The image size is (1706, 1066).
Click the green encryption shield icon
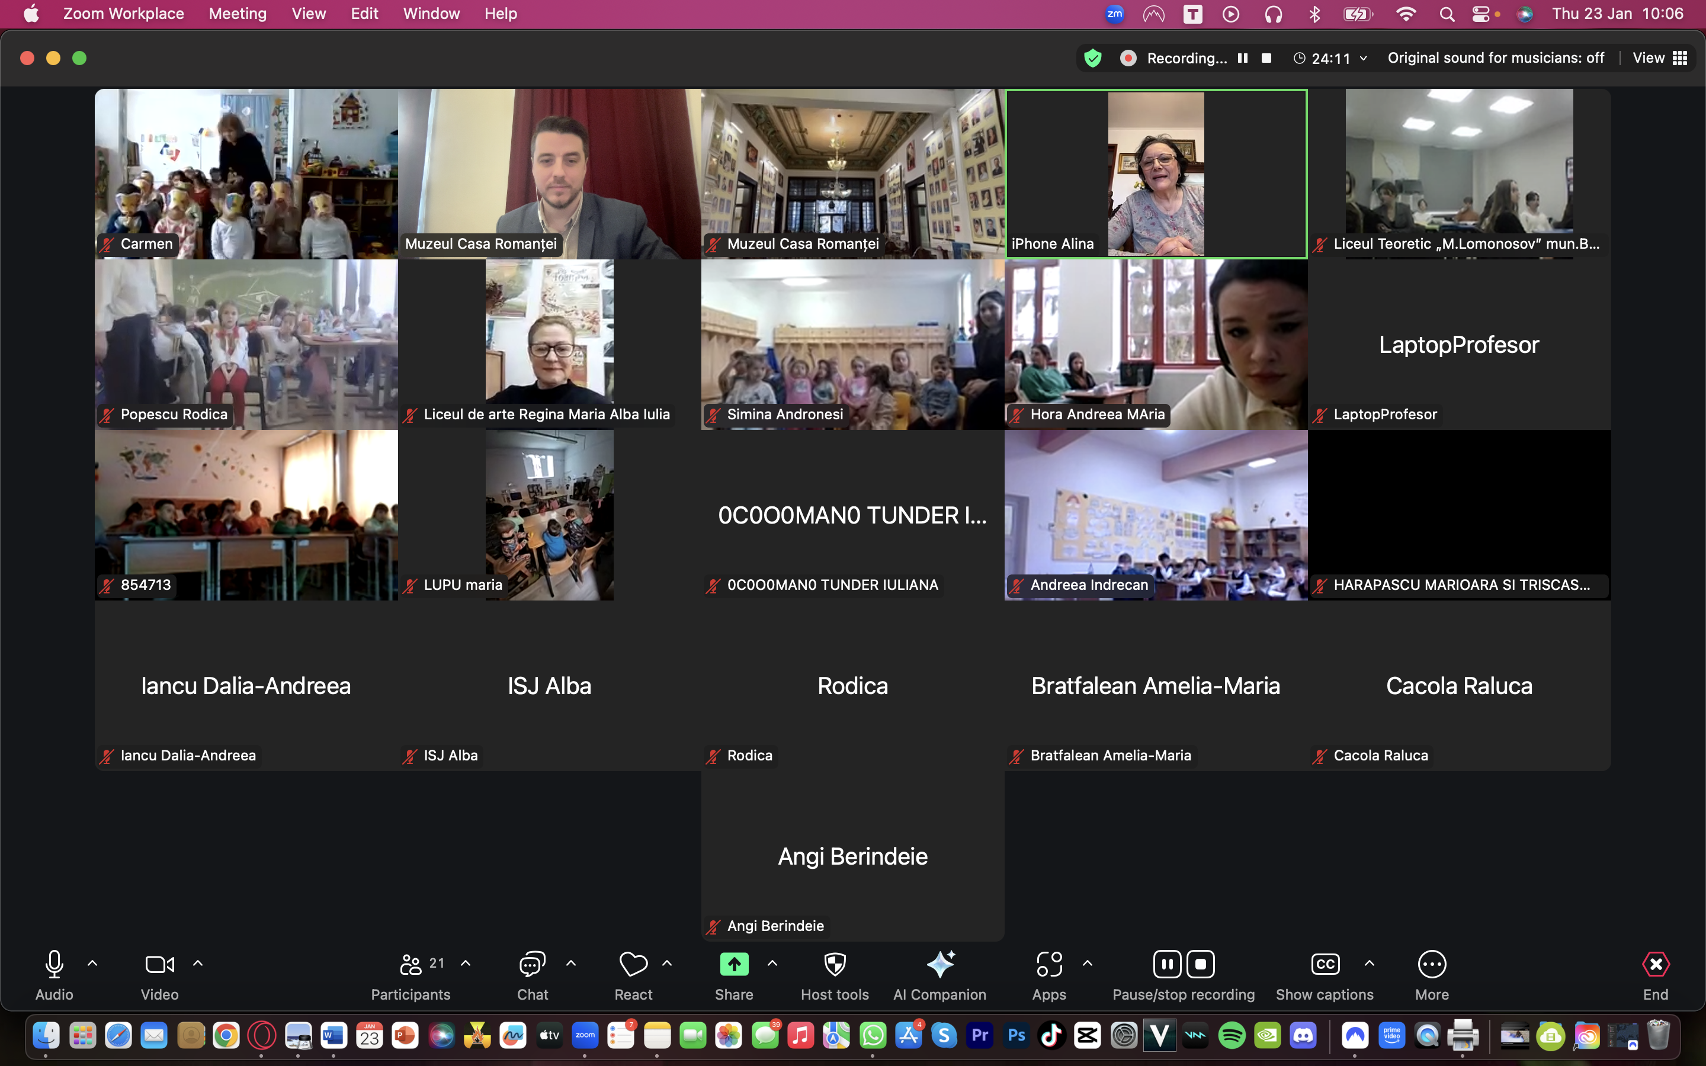1093,58
